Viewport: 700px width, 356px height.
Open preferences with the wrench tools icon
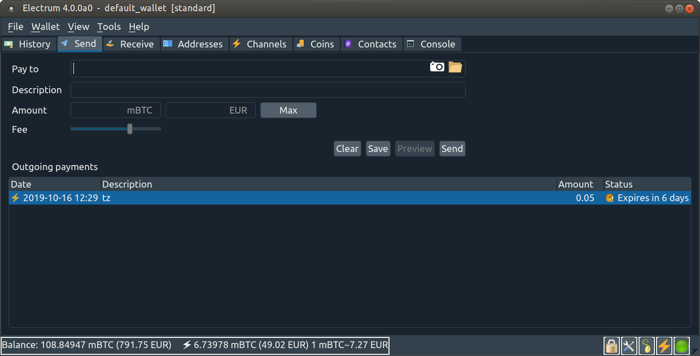[629, 345]
